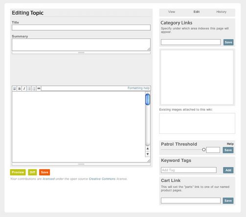The image size is (246, 217).
Task: Click the editor scrollbar down arrow
Action: (x=148, y=154)
